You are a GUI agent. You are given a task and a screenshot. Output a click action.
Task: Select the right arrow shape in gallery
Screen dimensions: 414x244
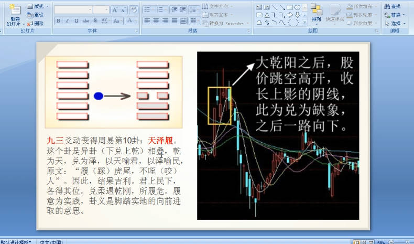(x=290, y=15)
